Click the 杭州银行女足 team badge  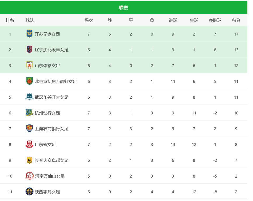[x=30, y=113]
